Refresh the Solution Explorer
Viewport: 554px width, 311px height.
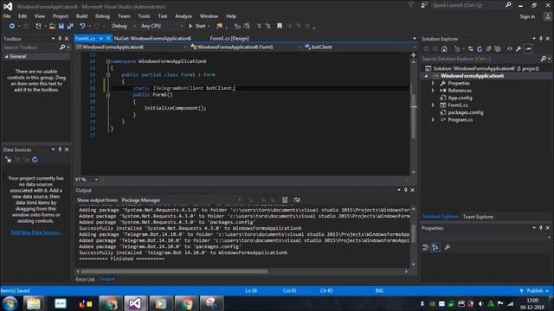click(480, 49)
